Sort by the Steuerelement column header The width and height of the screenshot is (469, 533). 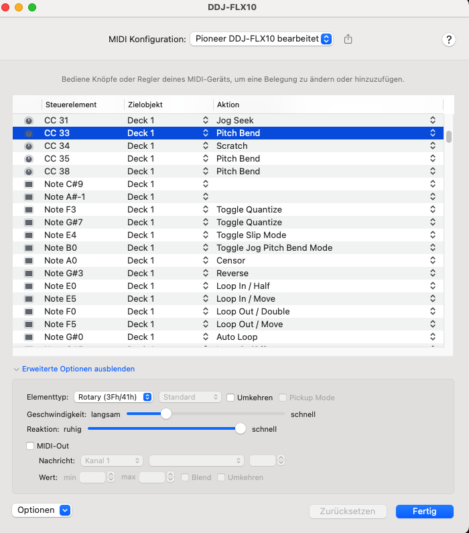click(x=70, y=105)
